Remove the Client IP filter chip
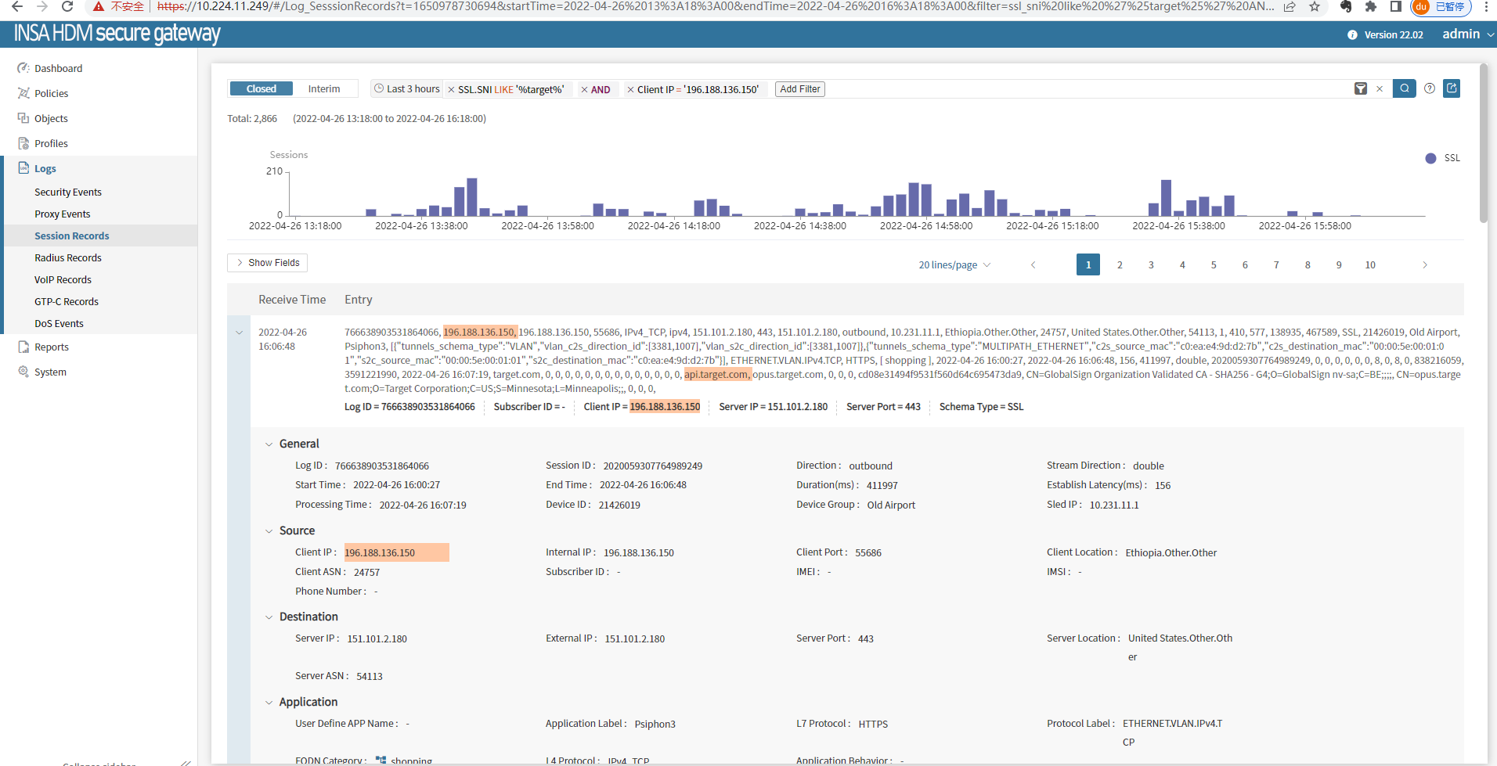Screen dimensions: 1497x766 (x=630, y=90)
